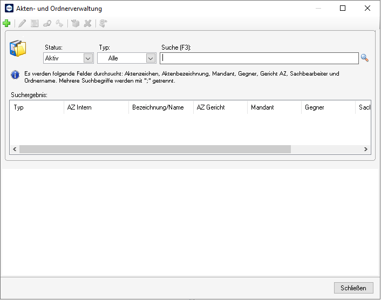Click the right arrow of horizontal scrollbar

[x=366, y=149]
